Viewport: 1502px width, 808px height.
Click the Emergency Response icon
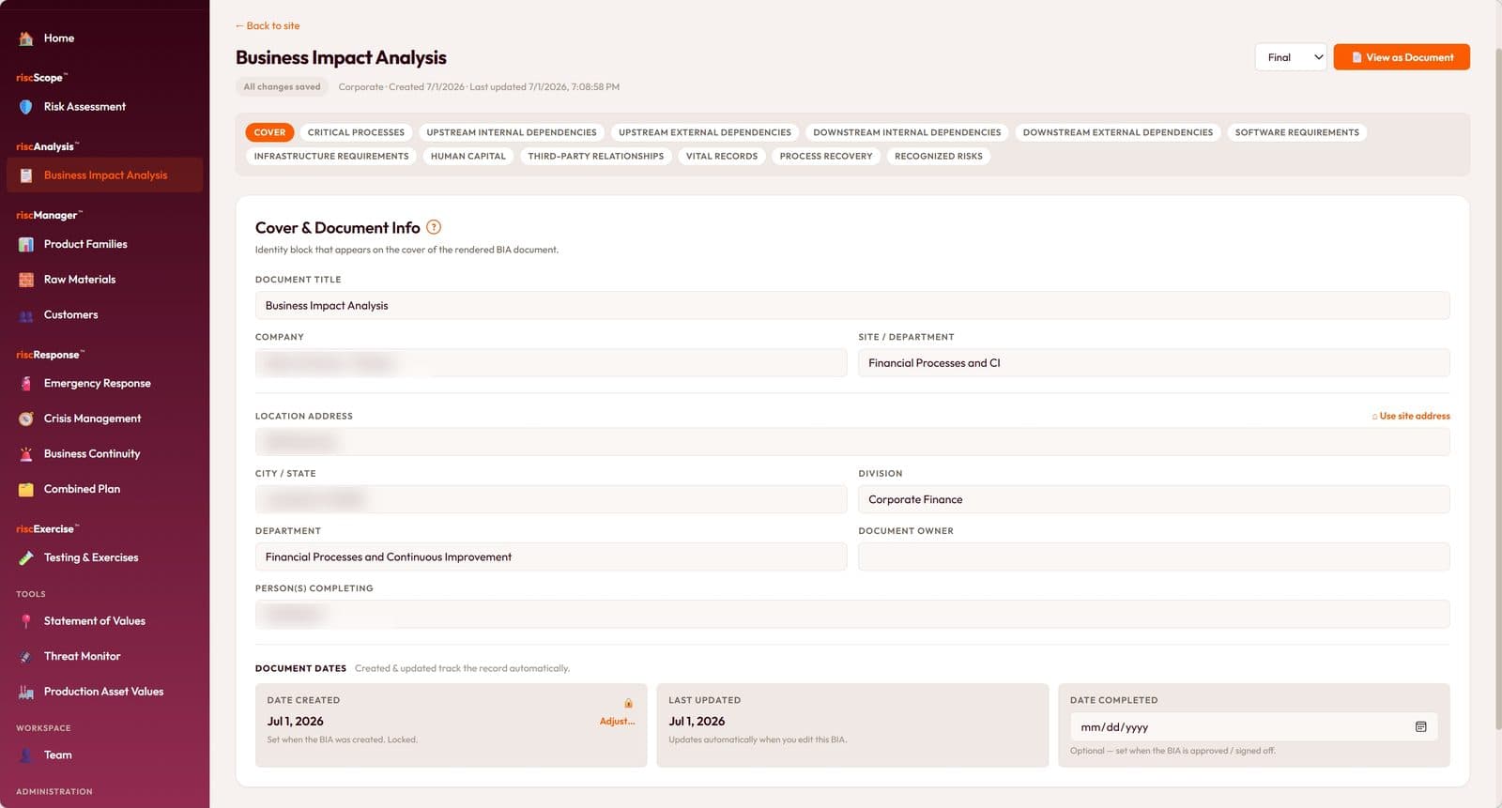[26, 384]
